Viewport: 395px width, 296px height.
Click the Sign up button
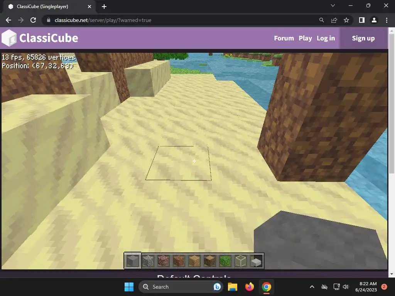click(363, 38)
